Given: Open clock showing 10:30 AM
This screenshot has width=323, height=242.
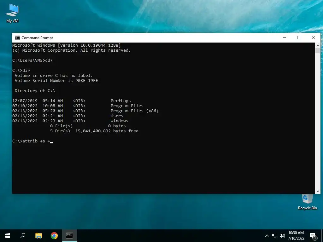Looking at the screenshot, I should (x=296, y=236).
